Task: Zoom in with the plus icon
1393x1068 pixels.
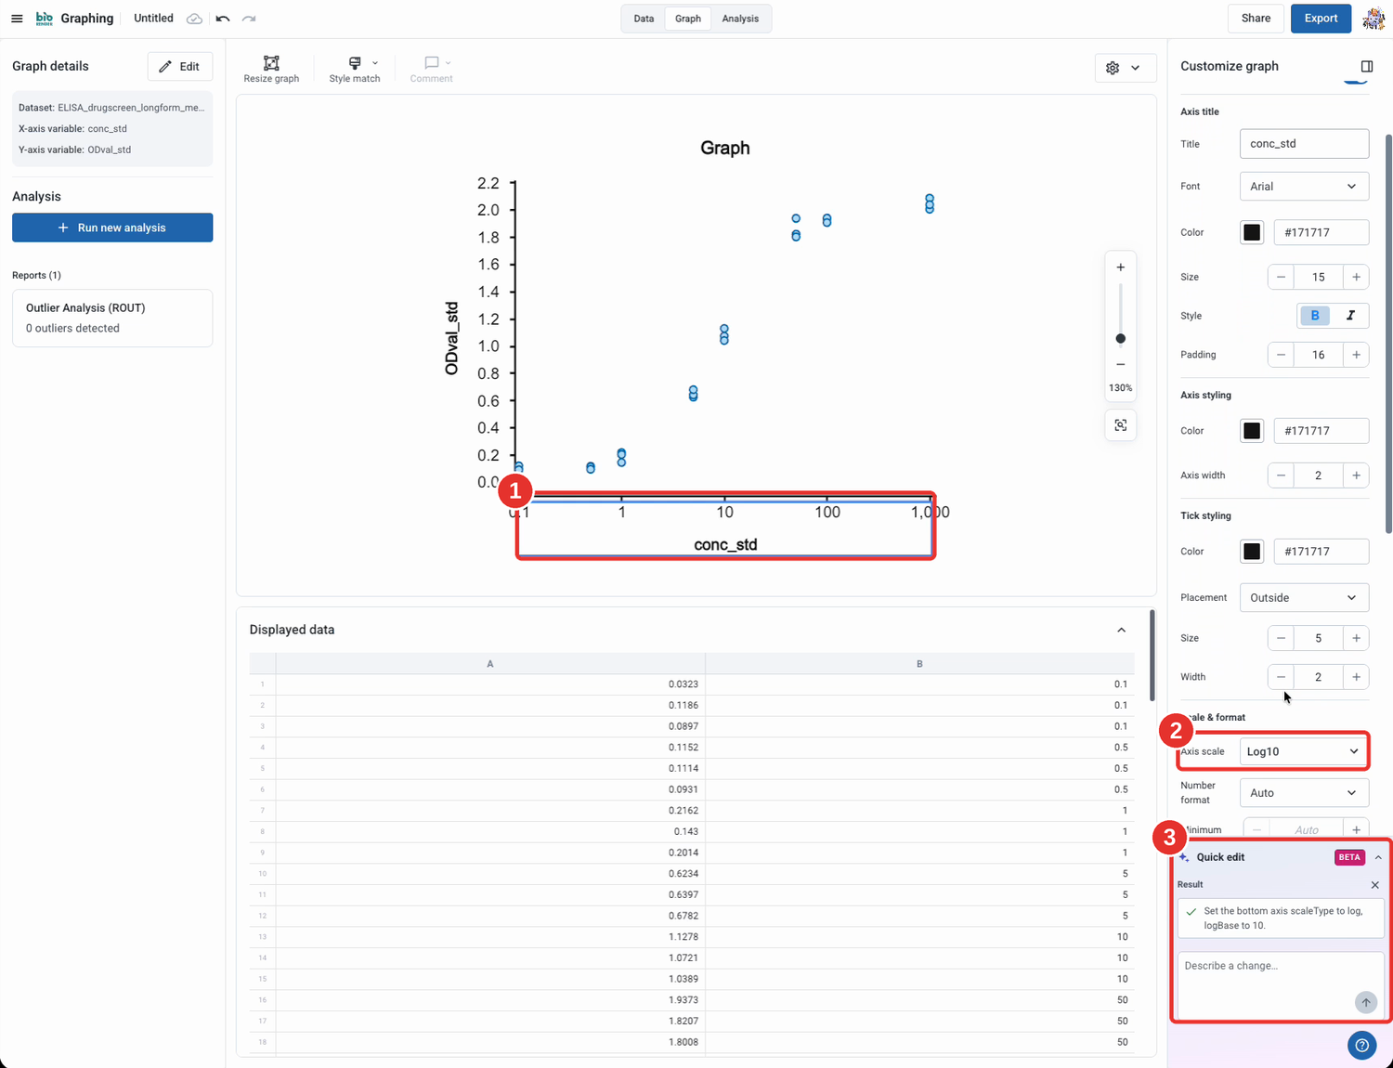Action: (x=1121, y=267)
